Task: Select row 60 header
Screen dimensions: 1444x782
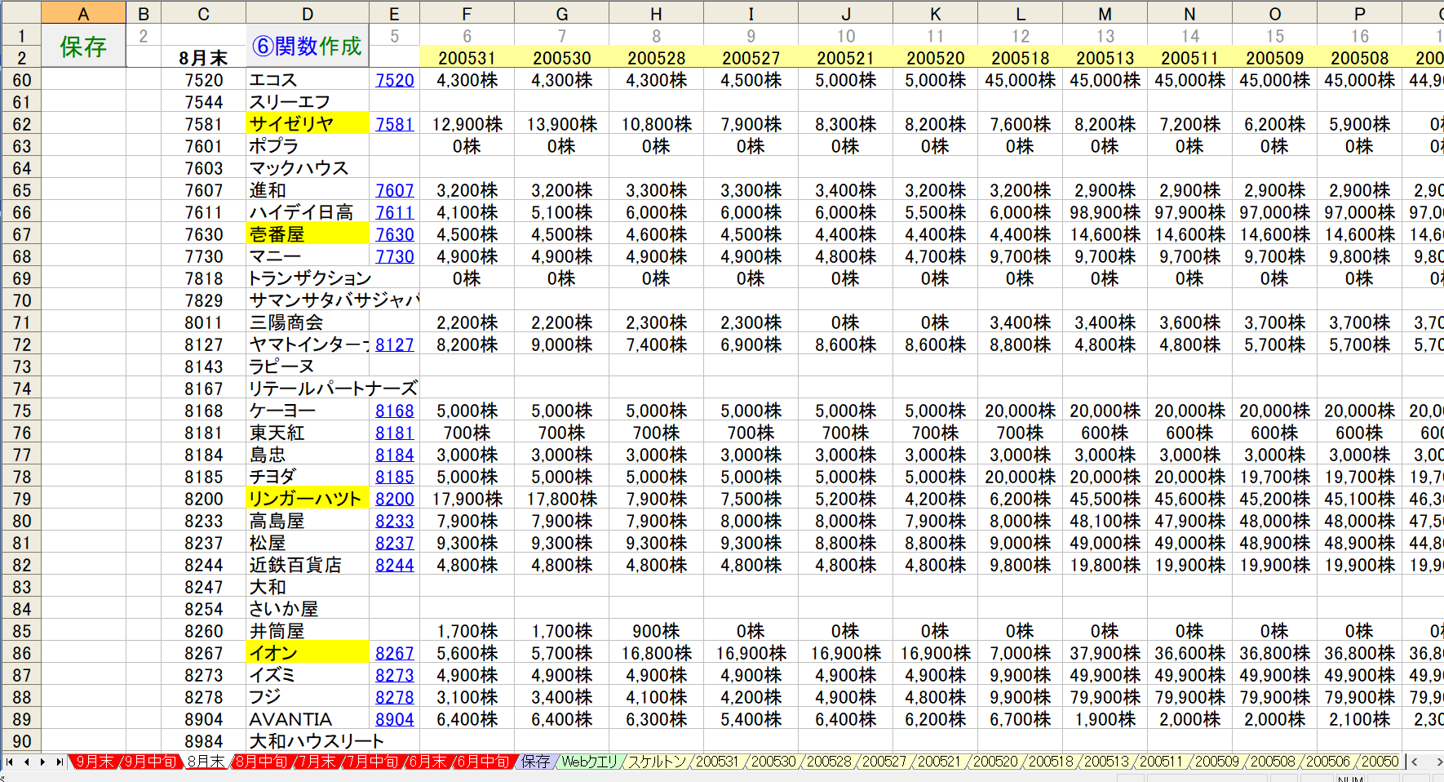Action: (x=21, y=80)
